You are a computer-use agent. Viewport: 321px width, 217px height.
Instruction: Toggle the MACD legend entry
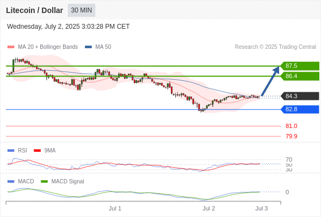[21, 181]
